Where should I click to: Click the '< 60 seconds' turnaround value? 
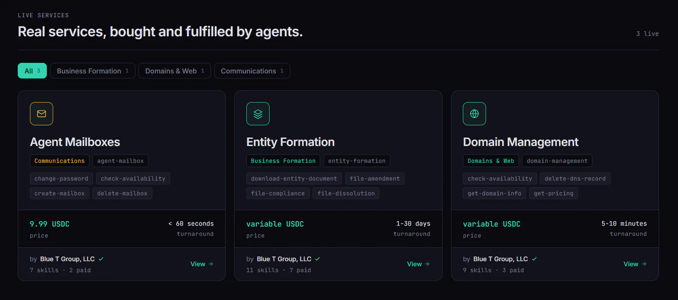pos(191,224)
